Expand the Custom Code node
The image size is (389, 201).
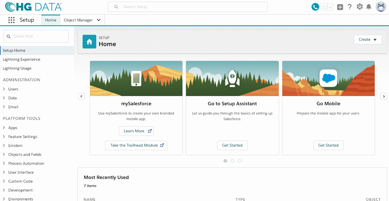pos(4,181)
